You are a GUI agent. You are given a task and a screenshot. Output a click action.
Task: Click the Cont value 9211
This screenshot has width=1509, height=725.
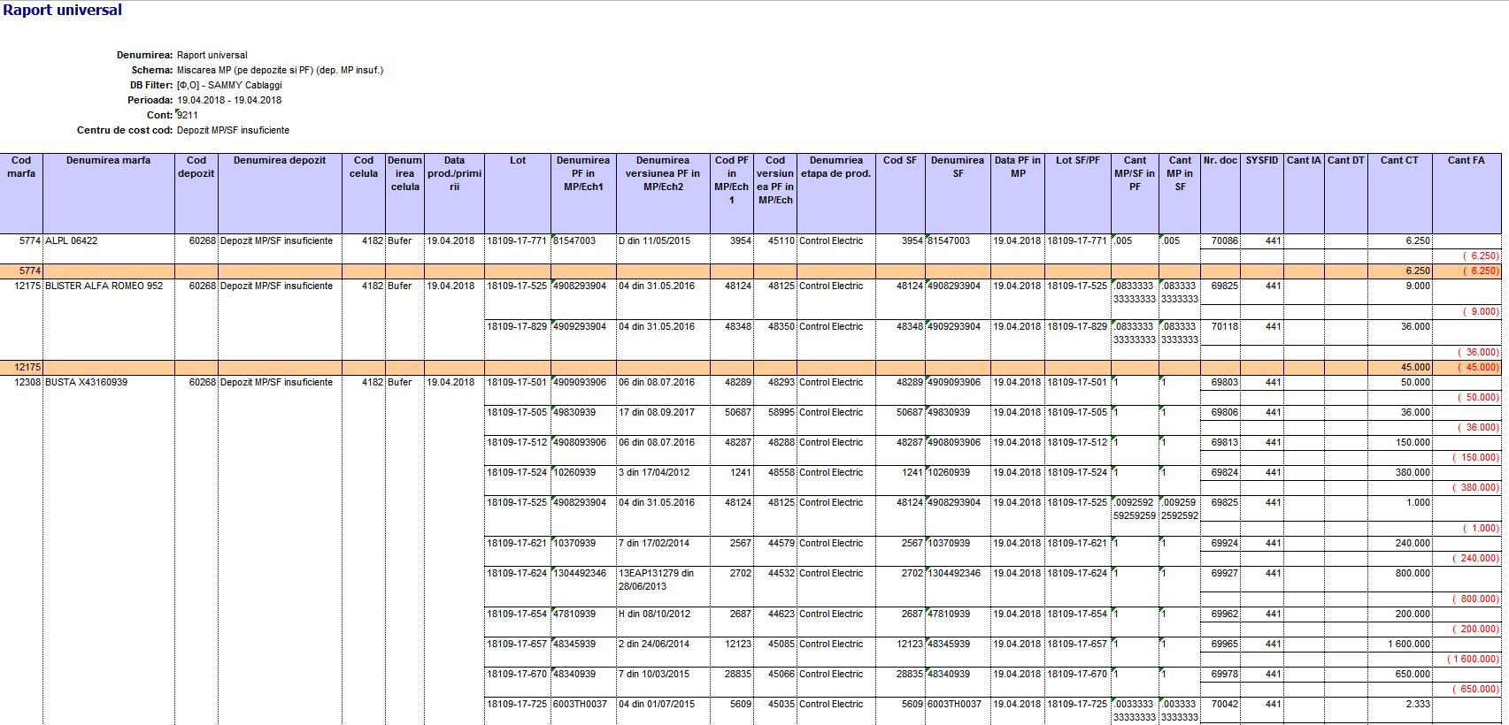[188, 116]
